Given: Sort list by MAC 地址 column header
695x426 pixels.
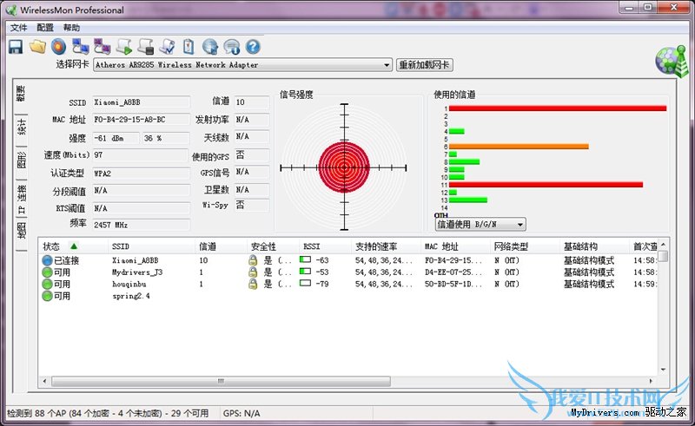Looking at the screenshot, I should [455, 246].
